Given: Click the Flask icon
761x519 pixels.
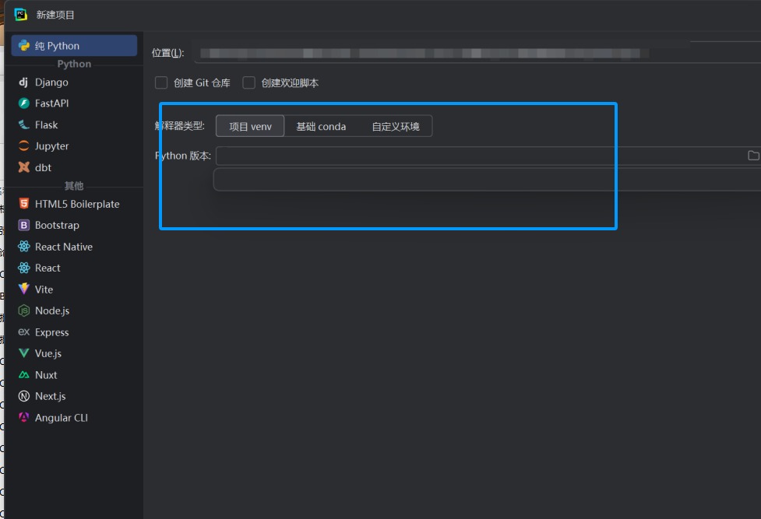Looking at the screenshot, I should [x=24, y=124].
